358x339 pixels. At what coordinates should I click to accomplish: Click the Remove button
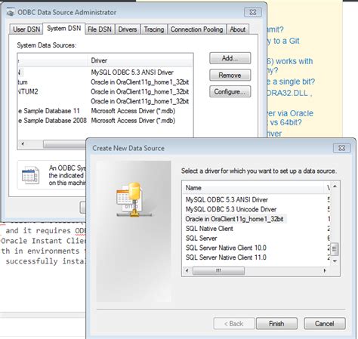click(230, 75)
